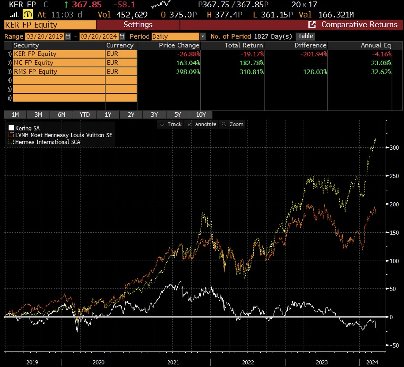404x367 pixels.
Task: Click the 298.09% price change value
Action: click(x=188, y=72)
